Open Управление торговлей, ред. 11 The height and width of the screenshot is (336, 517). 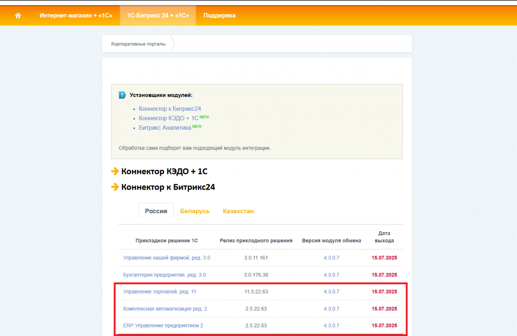tap(160, 292)
